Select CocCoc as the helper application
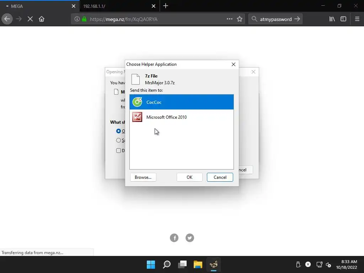364x273 pixels. (x=182, y=102)
